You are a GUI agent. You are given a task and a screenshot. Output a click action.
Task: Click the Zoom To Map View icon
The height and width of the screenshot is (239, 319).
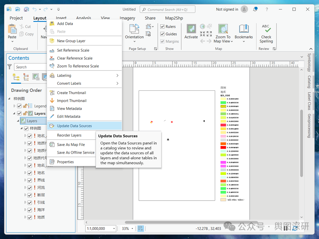click(223, 29)
